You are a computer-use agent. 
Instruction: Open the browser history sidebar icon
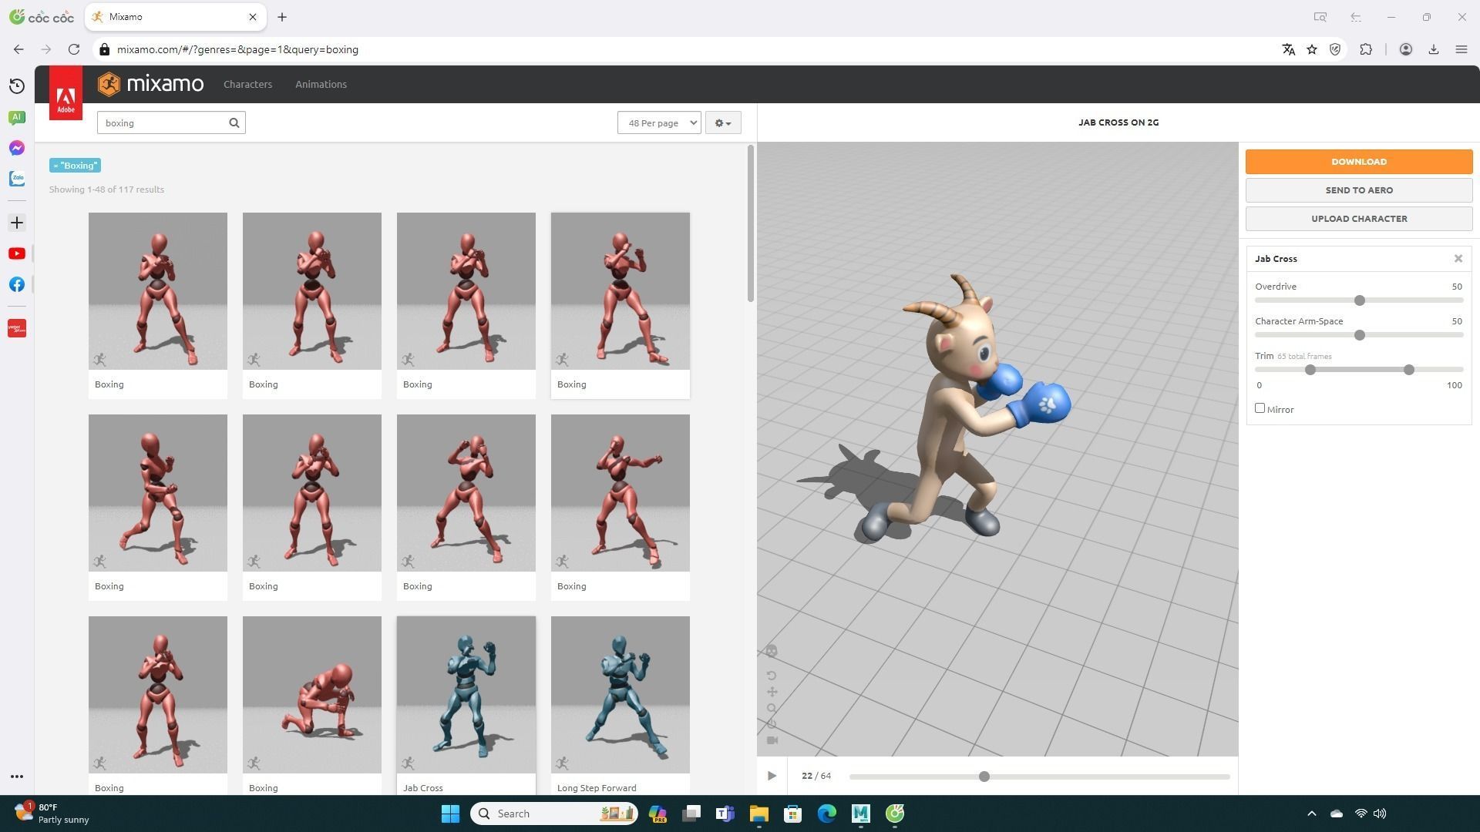(17, 86)
